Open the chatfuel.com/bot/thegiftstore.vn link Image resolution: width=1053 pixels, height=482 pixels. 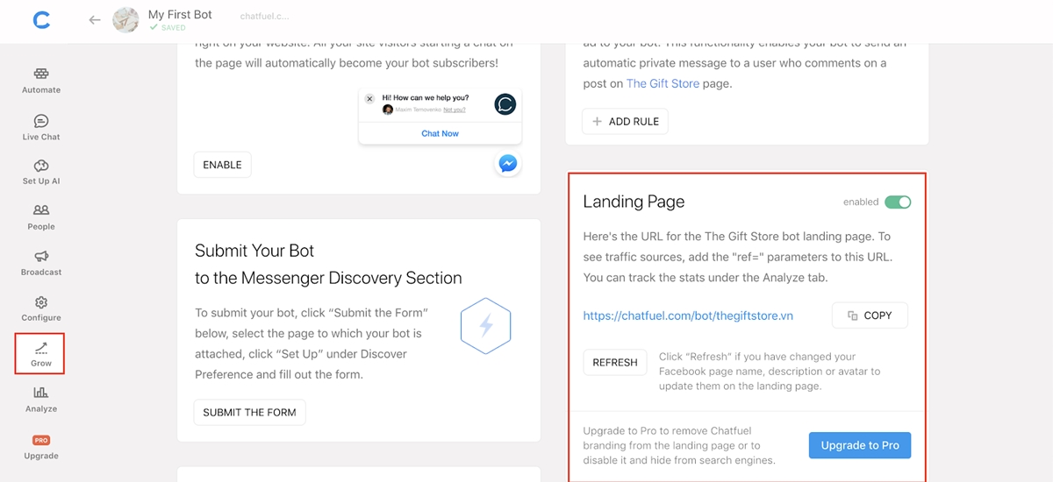click(x=688, y=315)
